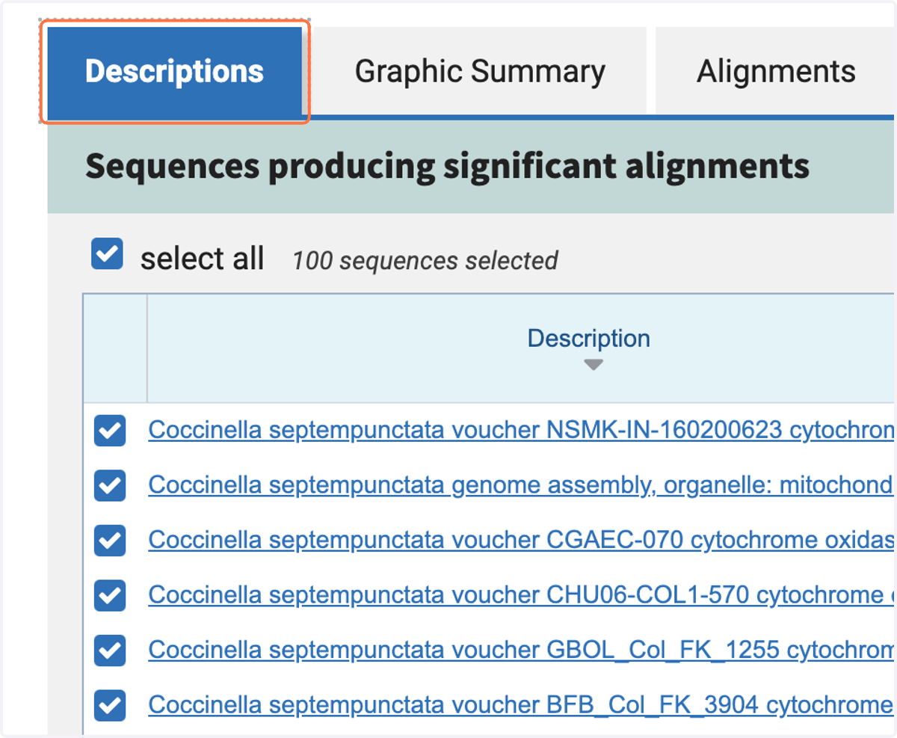Uncheck the select all checkbox
The image size is (897, 738).
point(107,253)
